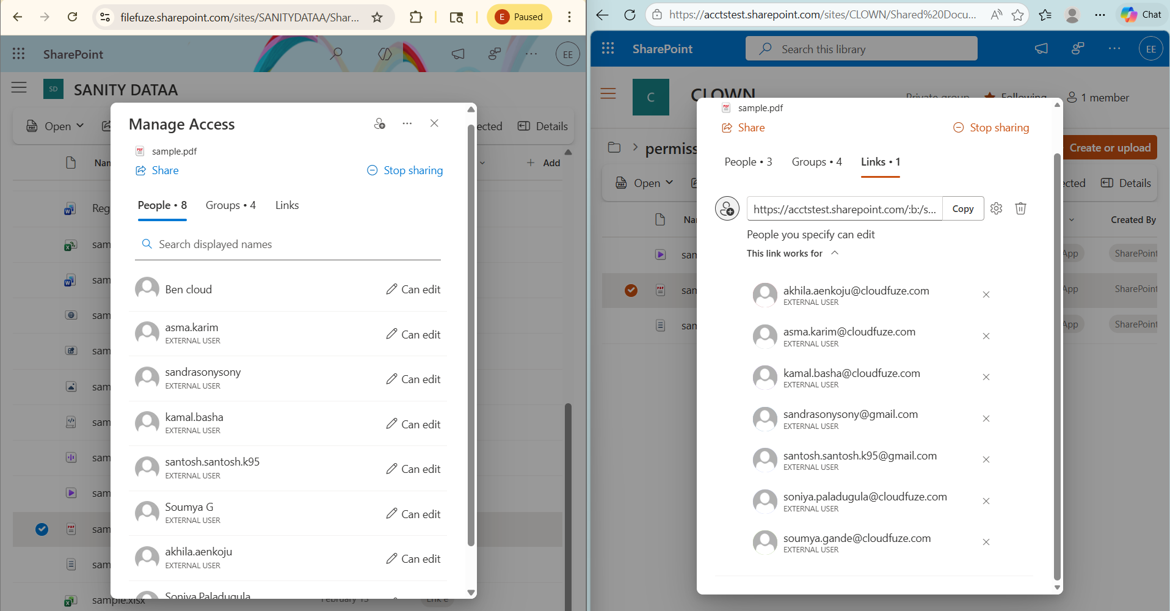Change asma.karim Can edit permission
This screenshot has width=1170, height=611.
413,334
